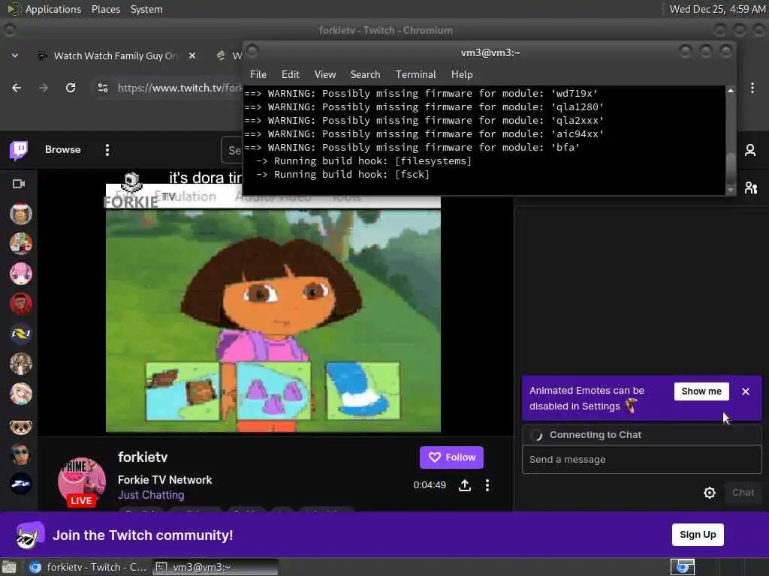769x576 pixels.
Task: Click the Browse link in Twitch header
Action: click(x=63, y=149)
